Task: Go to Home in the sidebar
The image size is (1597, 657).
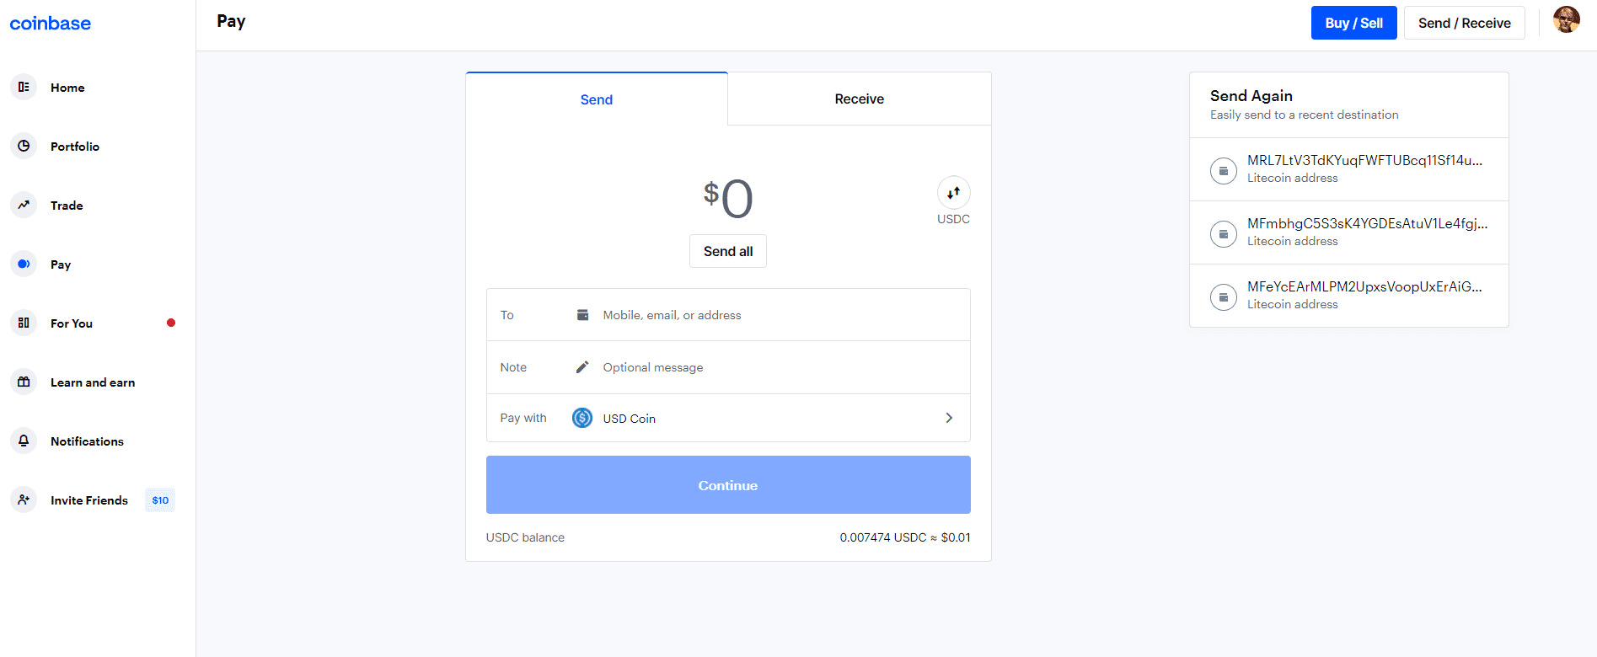Action: tap(67, 88)
